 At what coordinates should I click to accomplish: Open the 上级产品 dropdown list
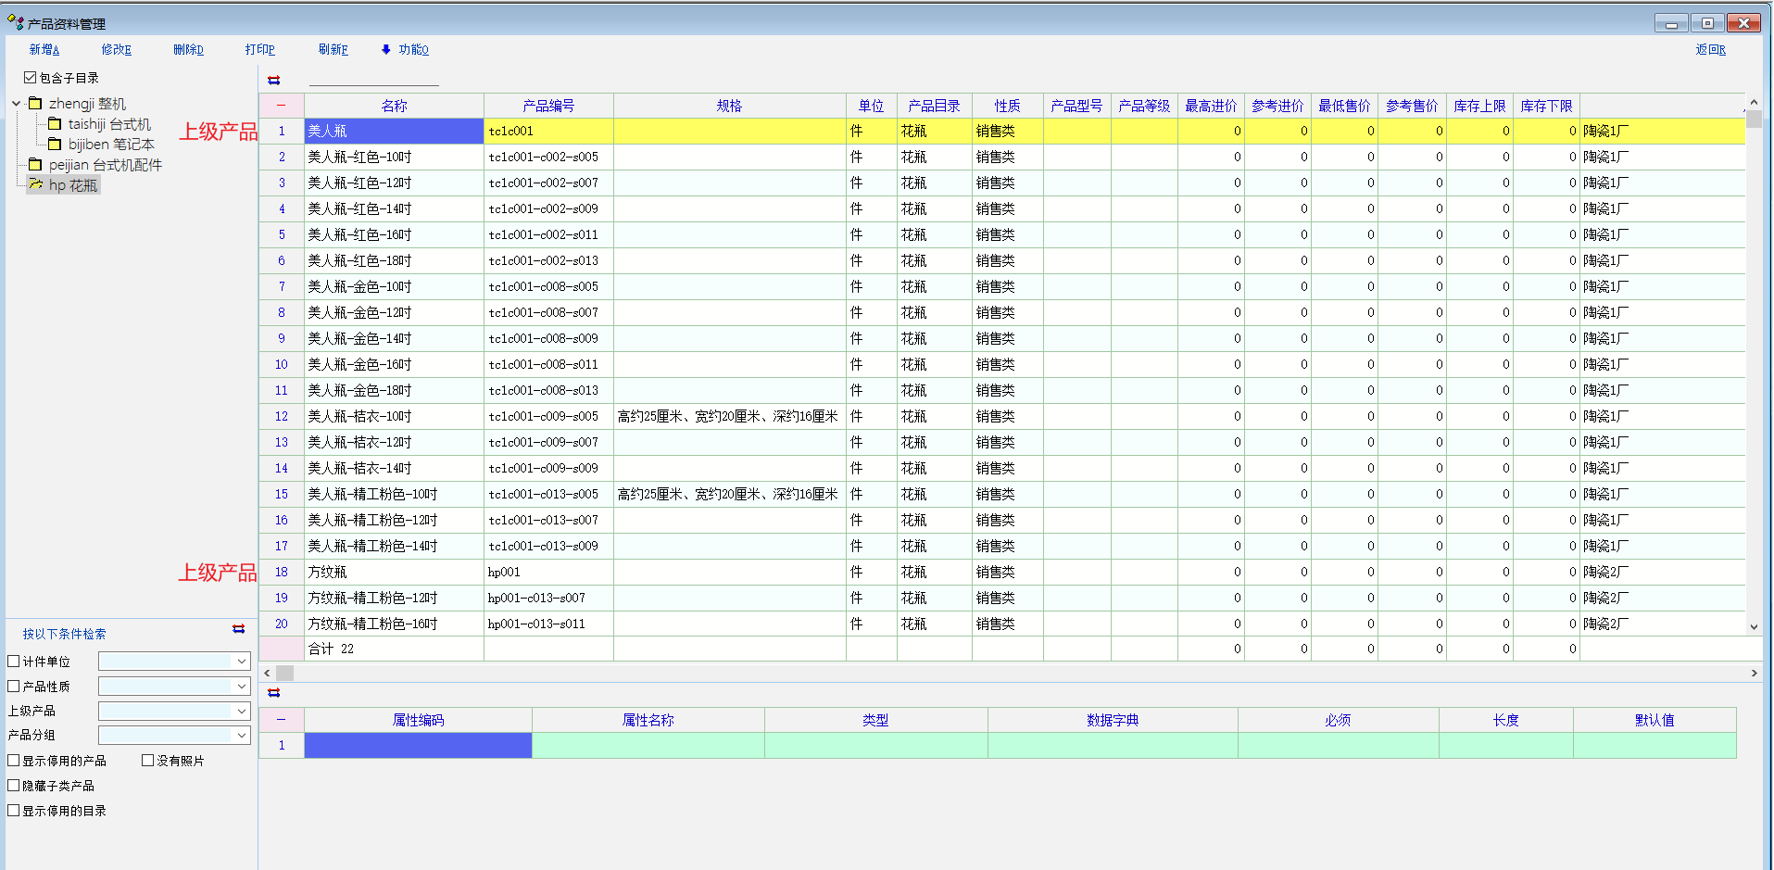point(242,712)
